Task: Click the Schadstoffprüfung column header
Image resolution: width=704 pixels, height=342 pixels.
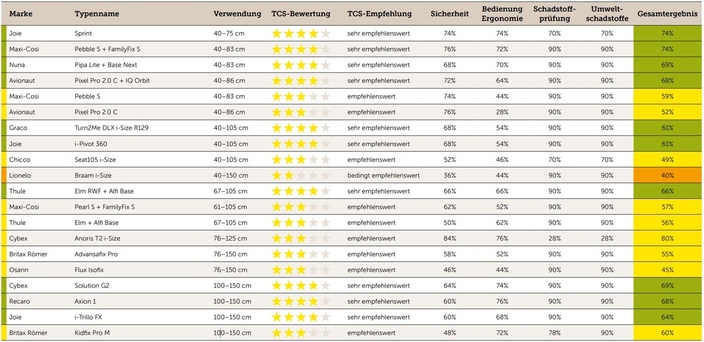Action: (554, 13)
